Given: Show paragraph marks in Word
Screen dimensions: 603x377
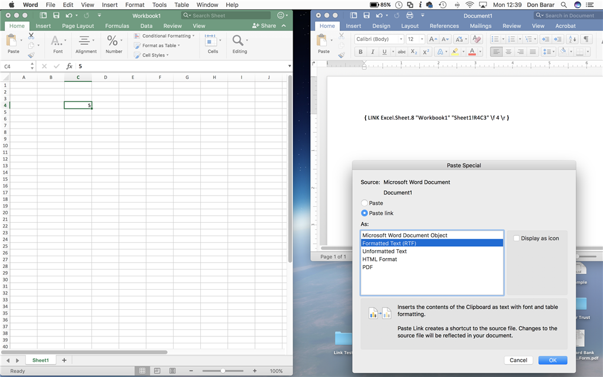Looking at the screenshot, I should coord(586,39).
